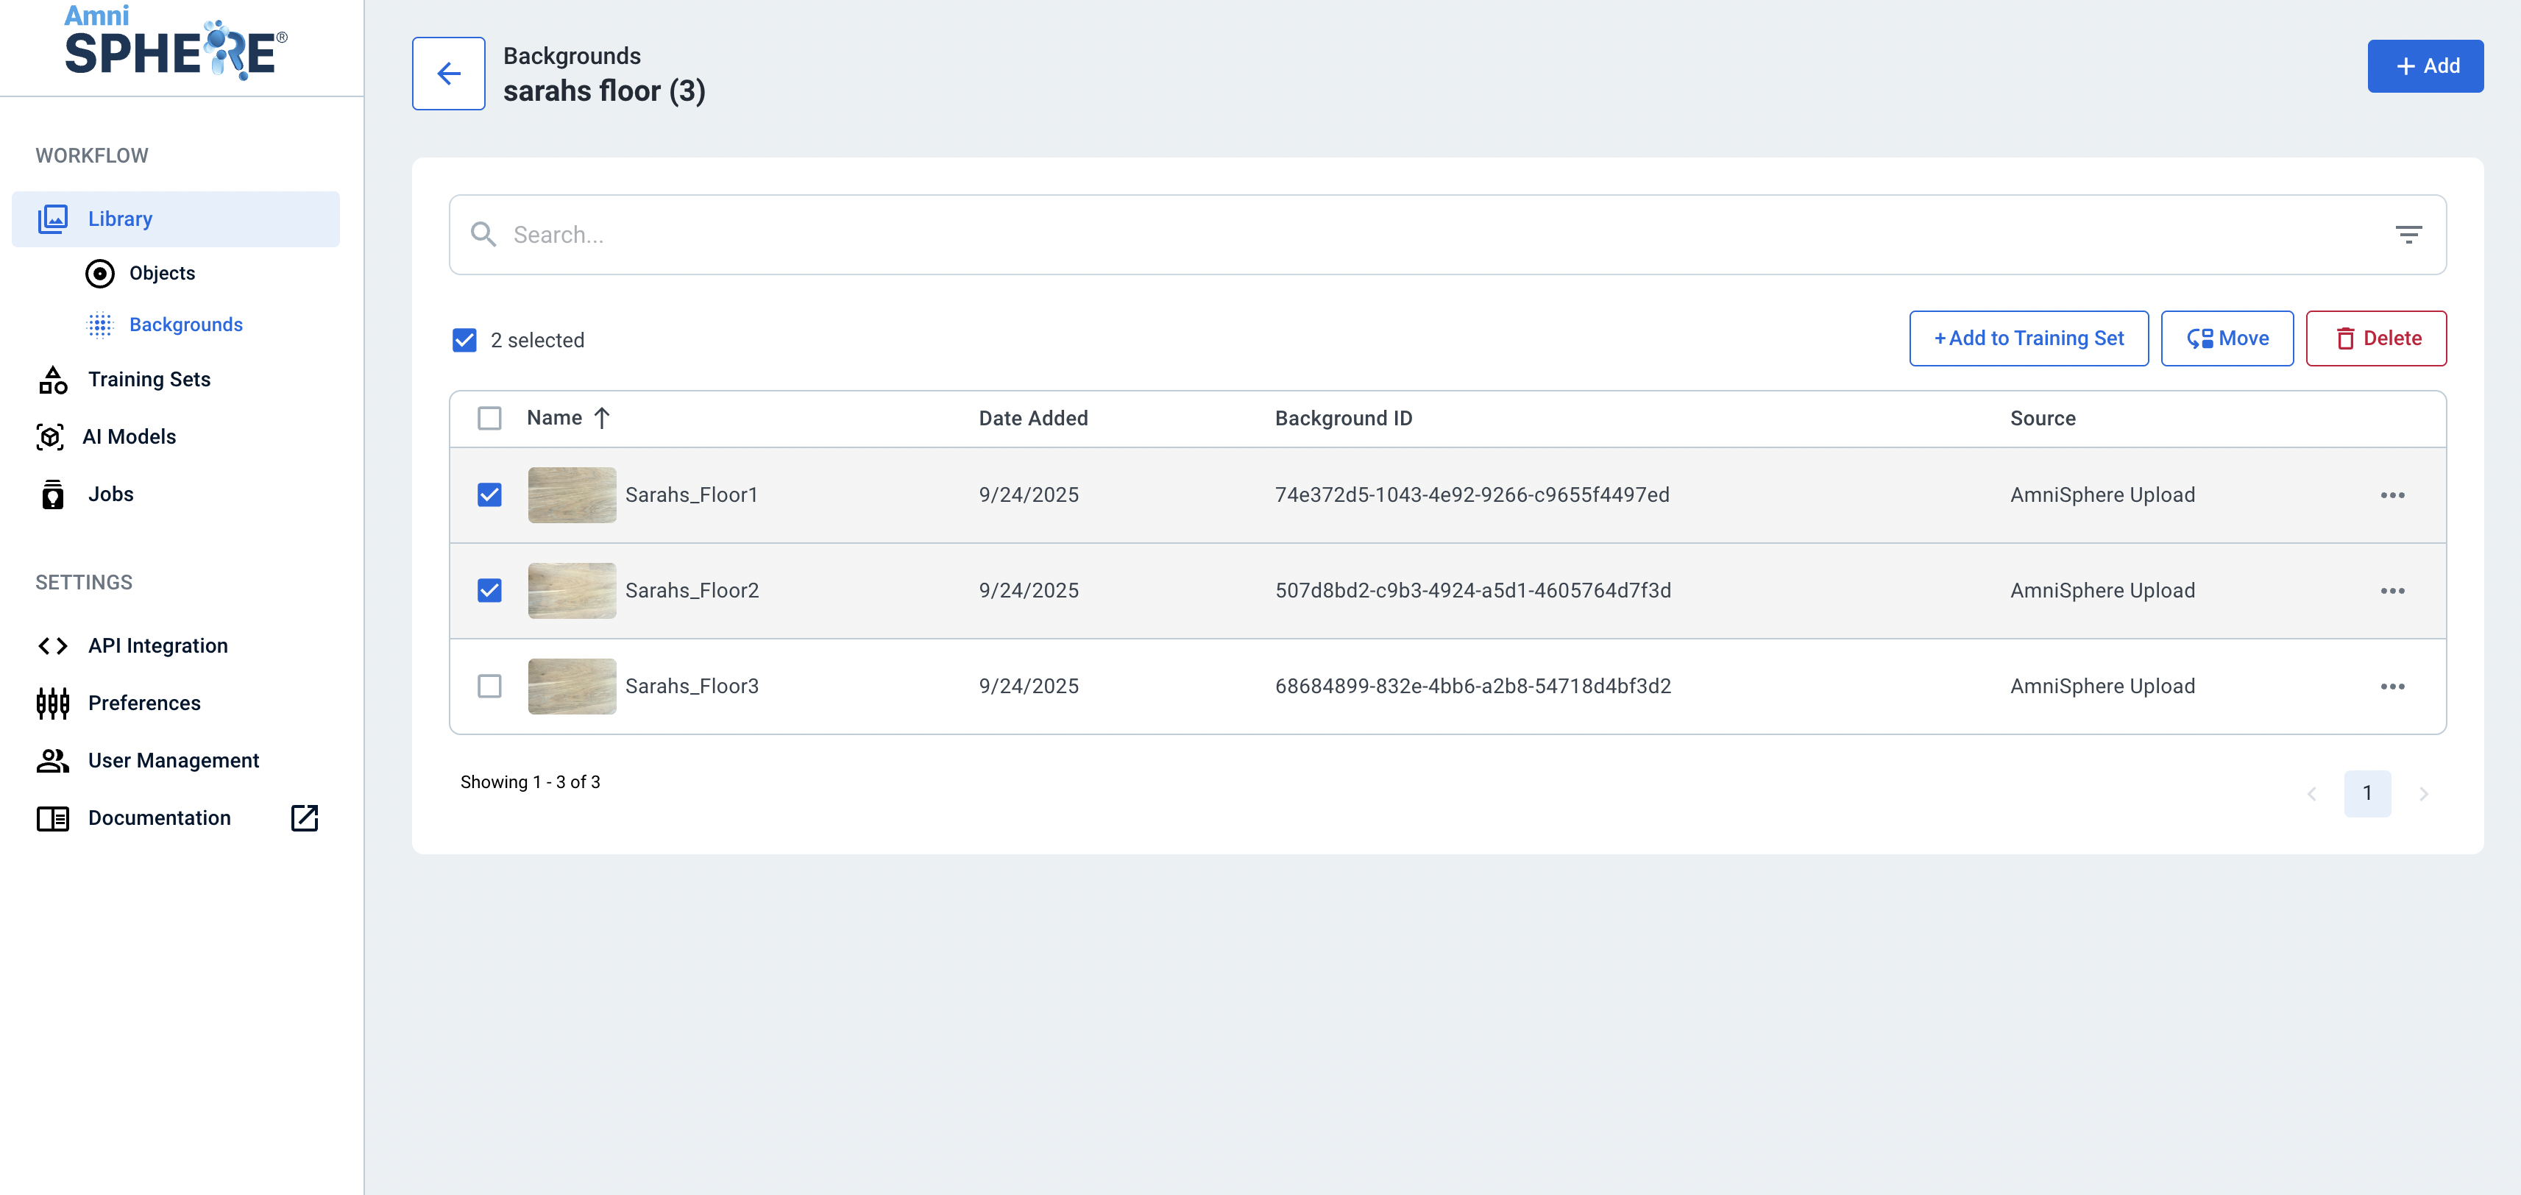Check the Sarahs_Floor3 row checkbox
This screenshot has height=1195, width=2521.
tap(489, 687)
